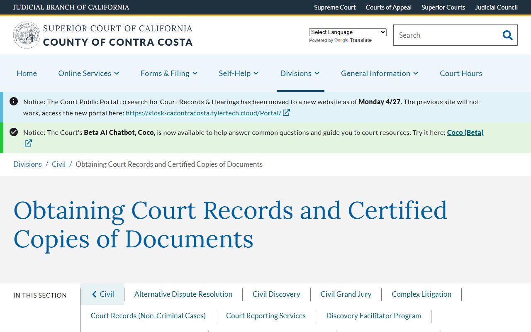Screen dimensions: 531x332
Task: Open the Coco (Beta) chatbot link
Action: 465,132
